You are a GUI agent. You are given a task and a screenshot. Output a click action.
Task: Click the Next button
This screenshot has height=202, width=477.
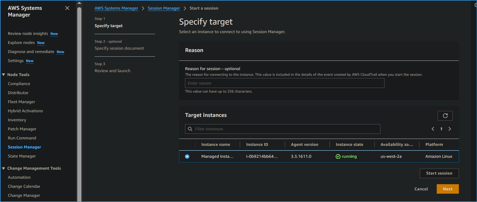(448, 189)
